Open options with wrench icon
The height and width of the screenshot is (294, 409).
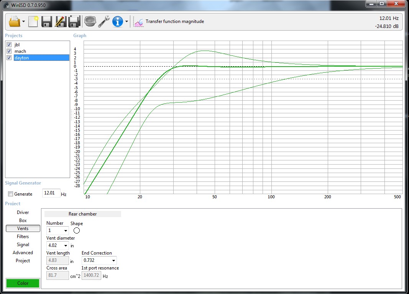coord(104,21)
